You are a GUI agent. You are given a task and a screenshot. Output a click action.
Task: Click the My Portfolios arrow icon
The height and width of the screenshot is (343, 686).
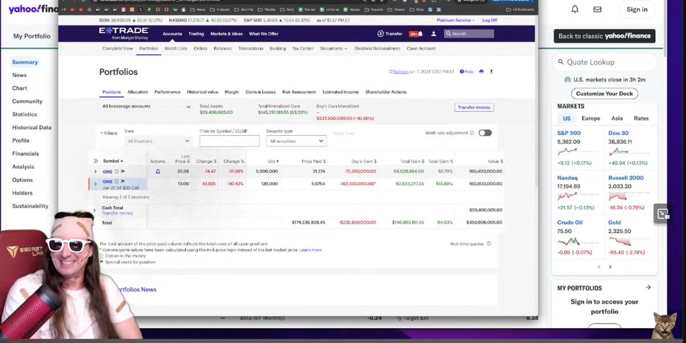[x=648, y=288]
